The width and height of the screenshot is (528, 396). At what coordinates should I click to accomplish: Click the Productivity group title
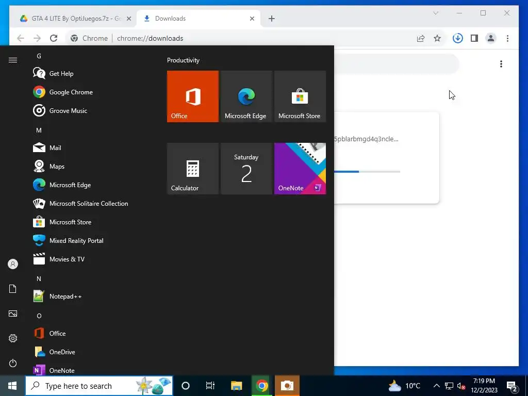tap(183, 60)
